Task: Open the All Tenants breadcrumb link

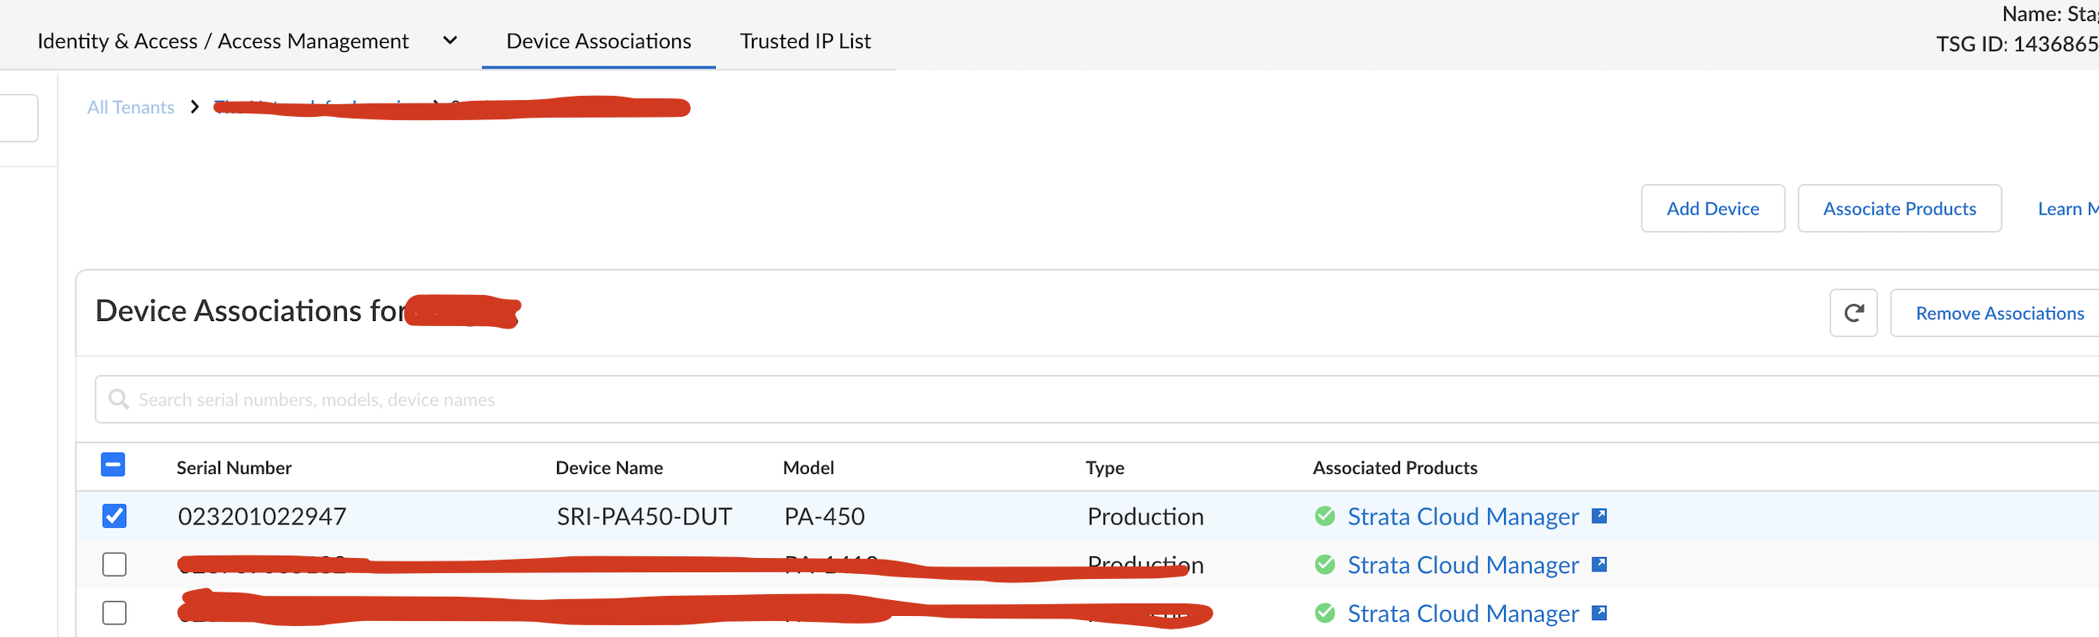Action: (130, 108)
